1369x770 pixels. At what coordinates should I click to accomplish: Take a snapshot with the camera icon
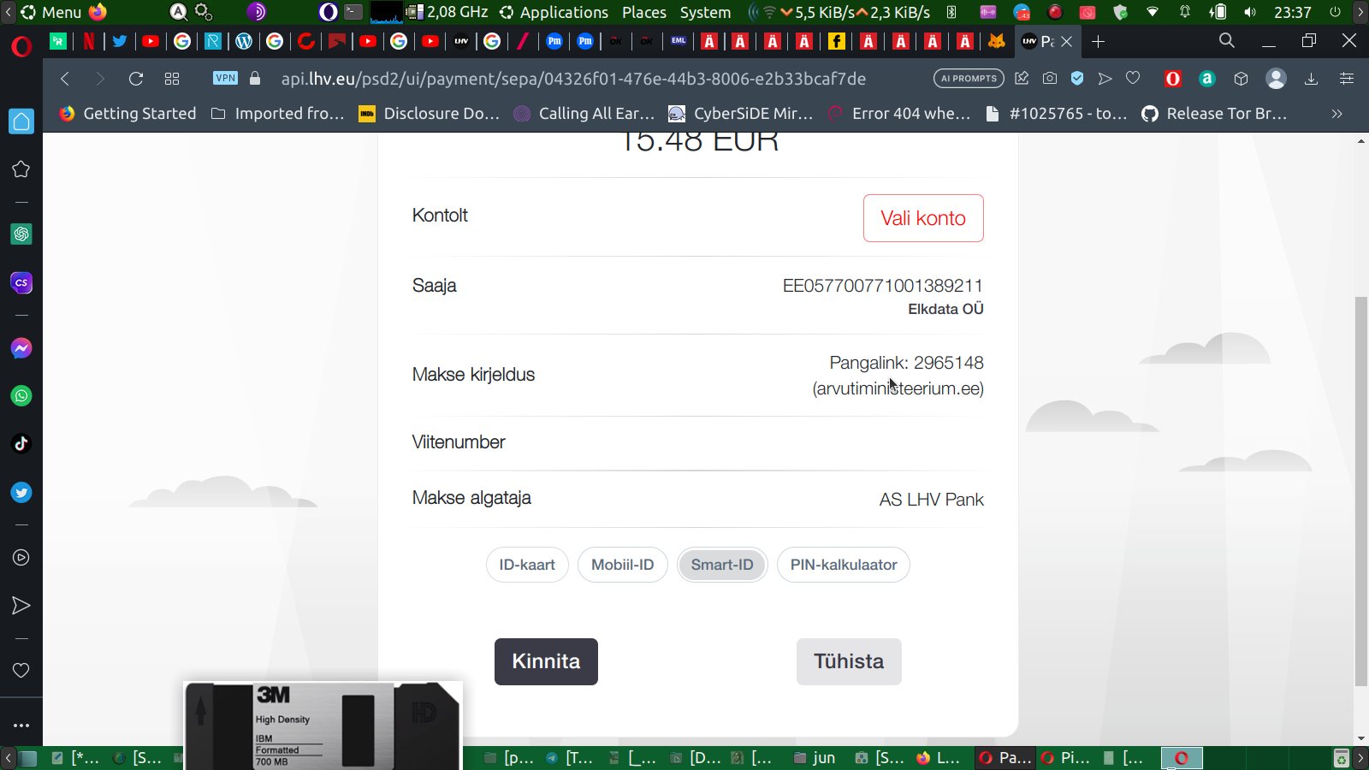(1050, 79)
